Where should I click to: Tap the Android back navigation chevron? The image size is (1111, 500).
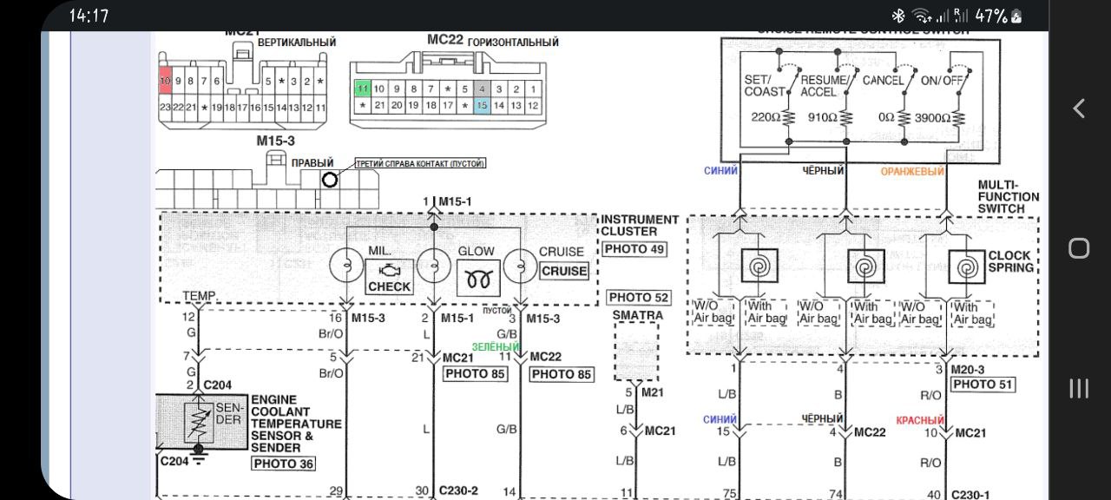coord(1079,109)
